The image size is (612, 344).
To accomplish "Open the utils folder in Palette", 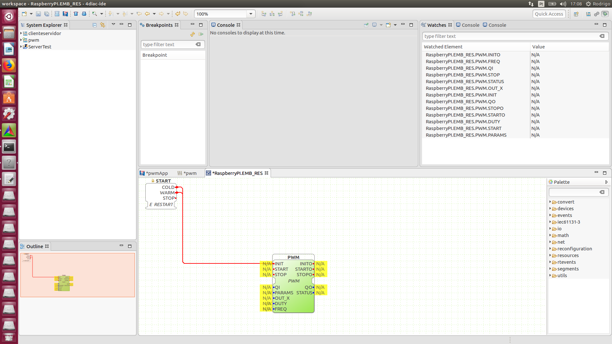I will click(562, 276).
